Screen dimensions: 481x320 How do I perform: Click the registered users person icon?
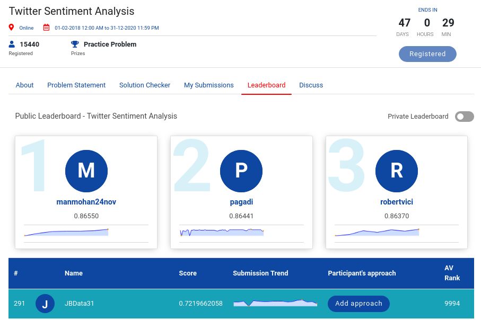[x=12, y=45]
